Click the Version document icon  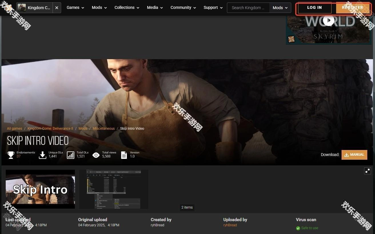pos(124,155)
